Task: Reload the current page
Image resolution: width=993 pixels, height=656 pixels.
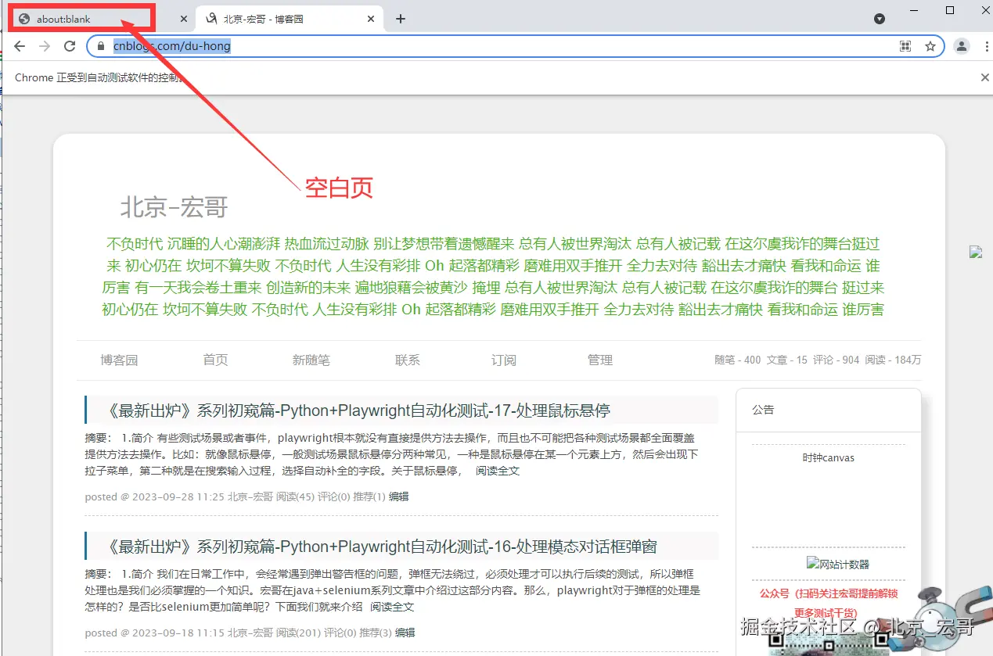Action: [x=70, y=46]
